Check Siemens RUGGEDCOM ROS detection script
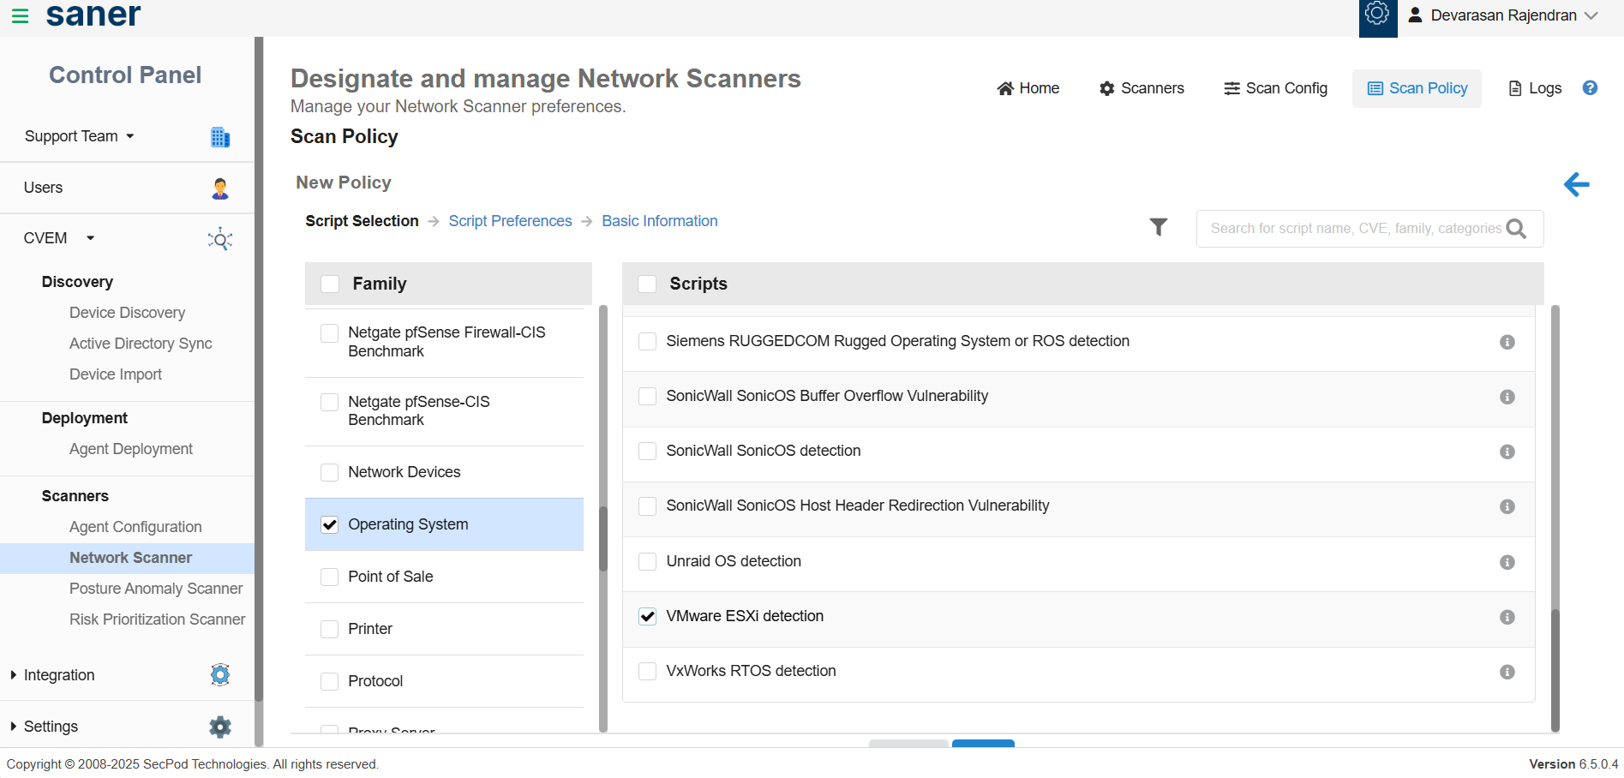Viewport: 1624px width, 778px height. 648,341
